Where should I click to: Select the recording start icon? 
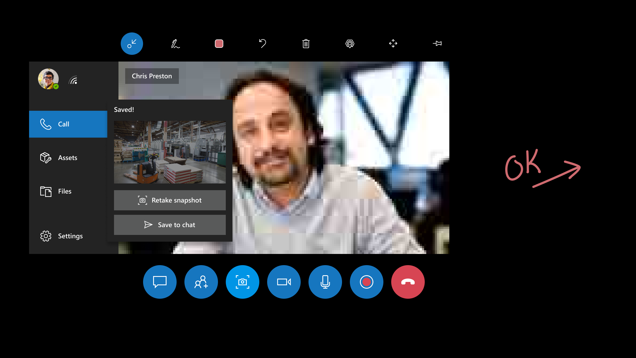(367, 282)
